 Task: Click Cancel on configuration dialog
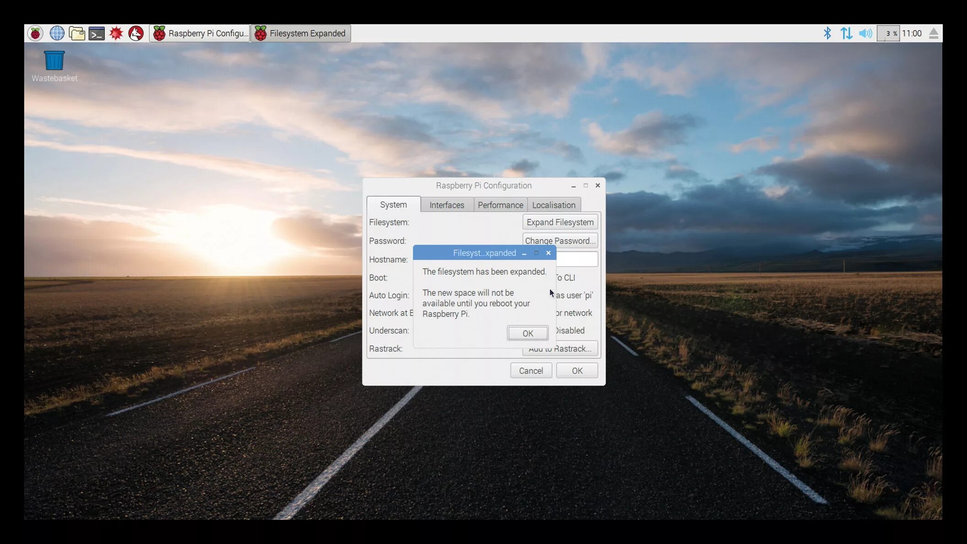531,370
